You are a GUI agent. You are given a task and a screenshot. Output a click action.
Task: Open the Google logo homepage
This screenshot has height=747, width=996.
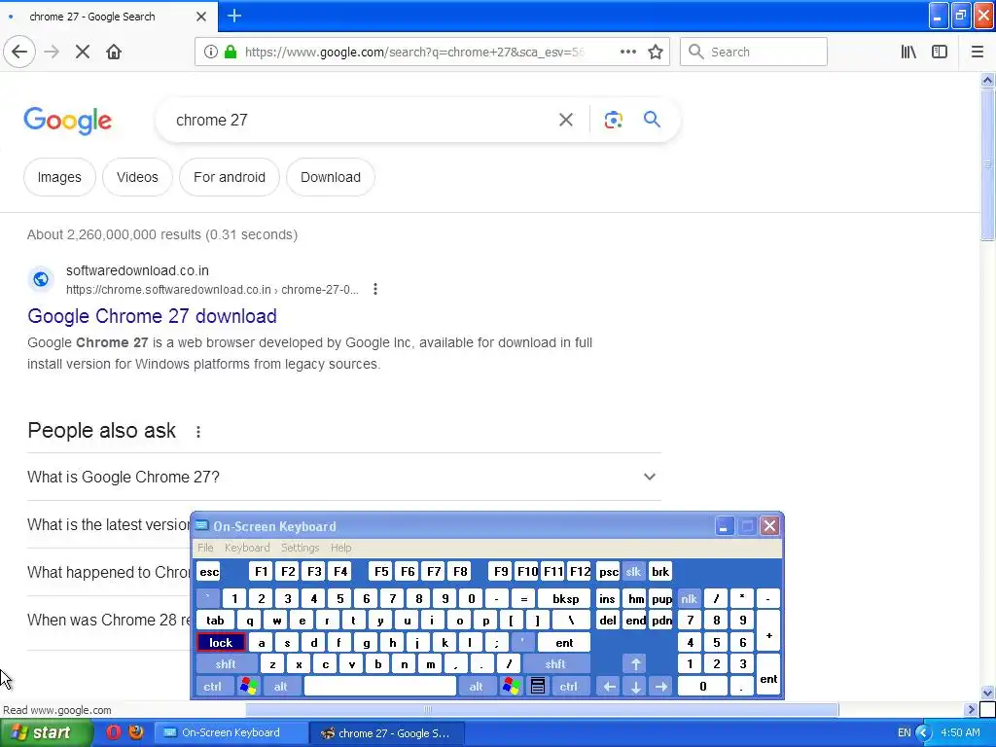coord(68,120)
